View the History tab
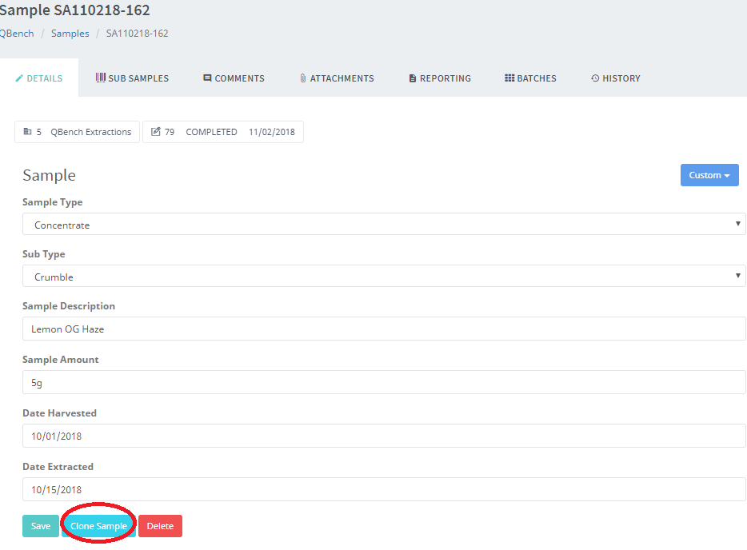This screenshot has height=550, width=747. coord(615,78)
